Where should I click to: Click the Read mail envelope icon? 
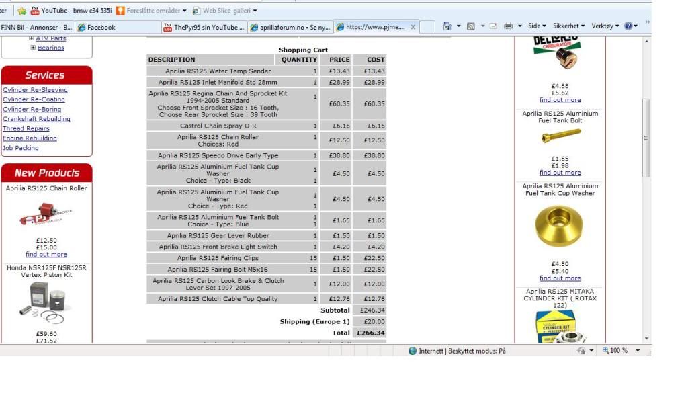pyautogui.click(x=494, y=26)
